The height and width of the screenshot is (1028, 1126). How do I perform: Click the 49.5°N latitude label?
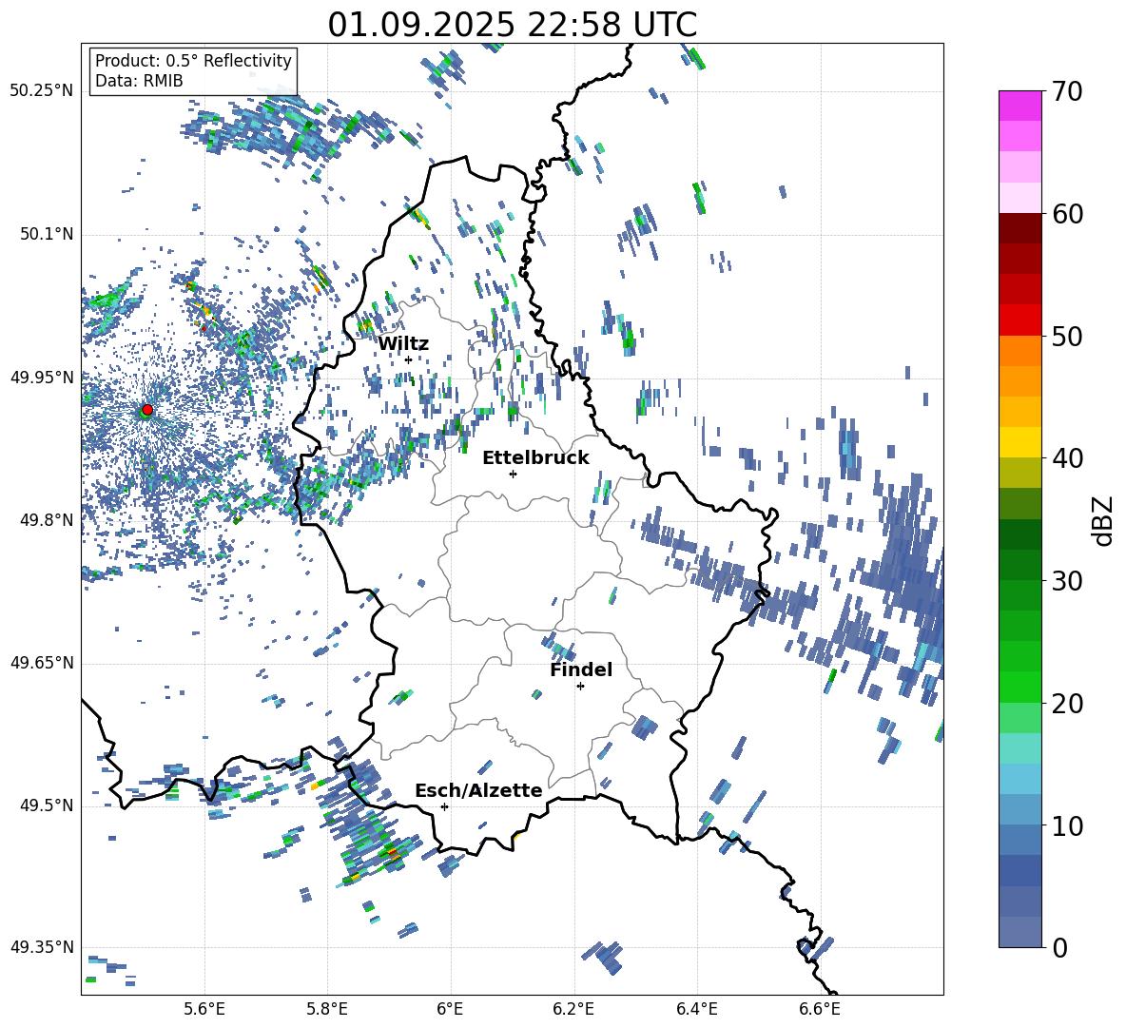pyautogui.click(x=46, y=805)
